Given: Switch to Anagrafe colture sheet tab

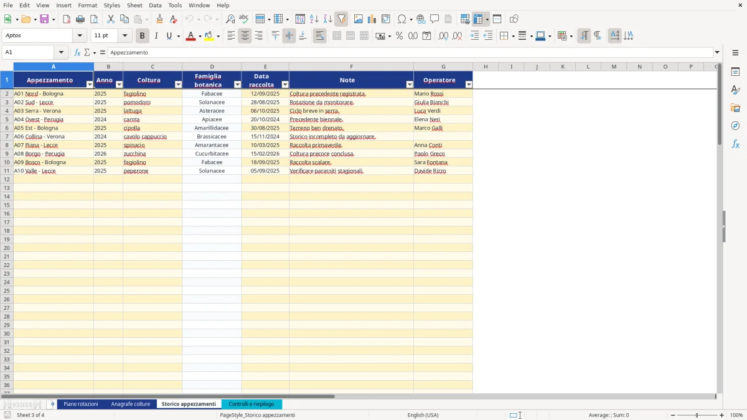Looking at the screenshot, I should [x=131, y=404].
